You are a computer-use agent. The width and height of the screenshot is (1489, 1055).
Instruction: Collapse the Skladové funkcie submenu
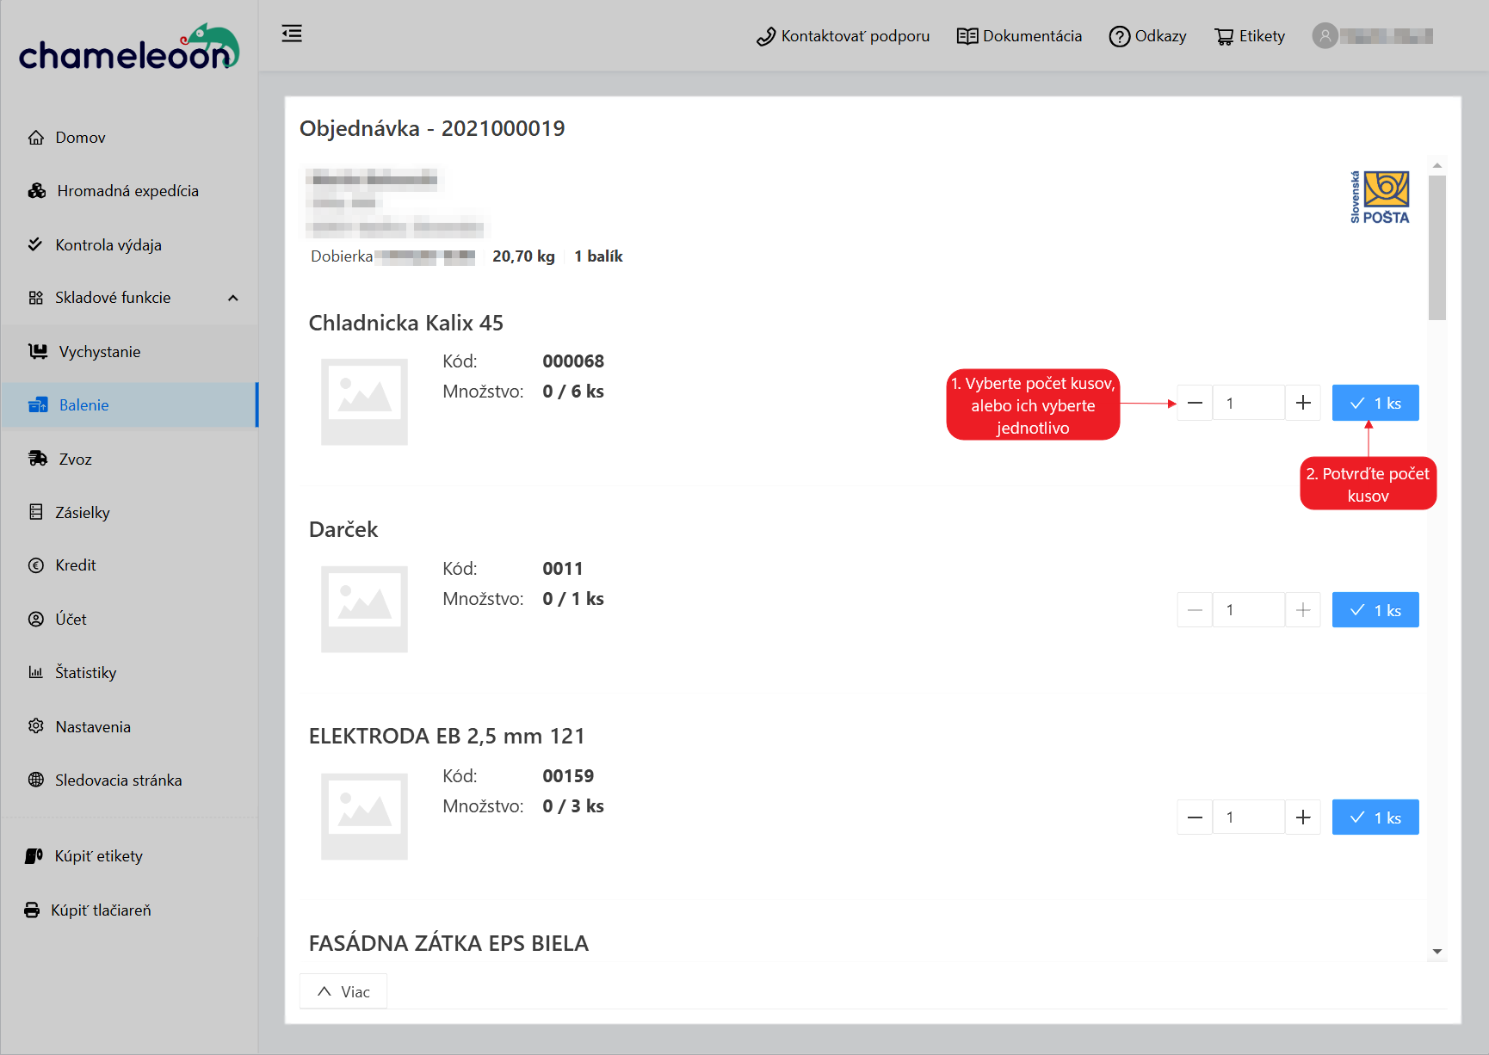click(232, 298)
